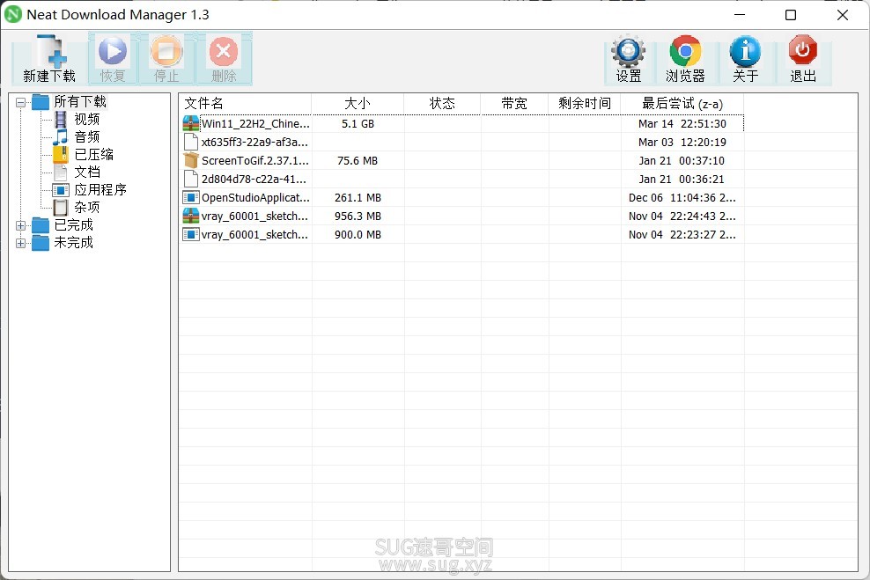Click the Jan 21 00:37:10 date cell
Screen dimensions: 870x580
(x=682, y=161)
